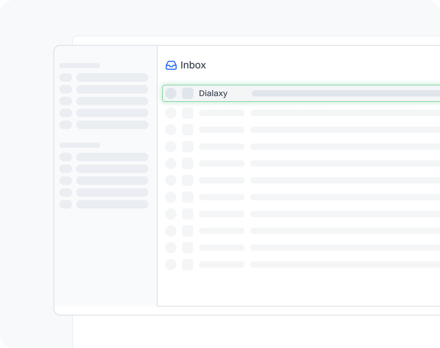Click square icon on the last email row

[188, 265]
